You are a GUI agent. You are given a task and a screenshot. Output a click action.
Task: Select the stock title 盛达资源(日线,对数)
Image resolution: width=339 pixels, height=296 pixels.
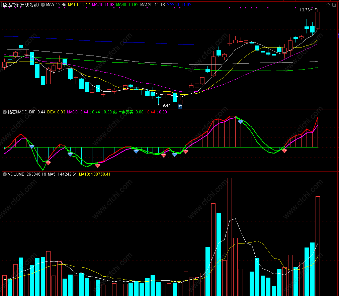(x=21, y=5)
